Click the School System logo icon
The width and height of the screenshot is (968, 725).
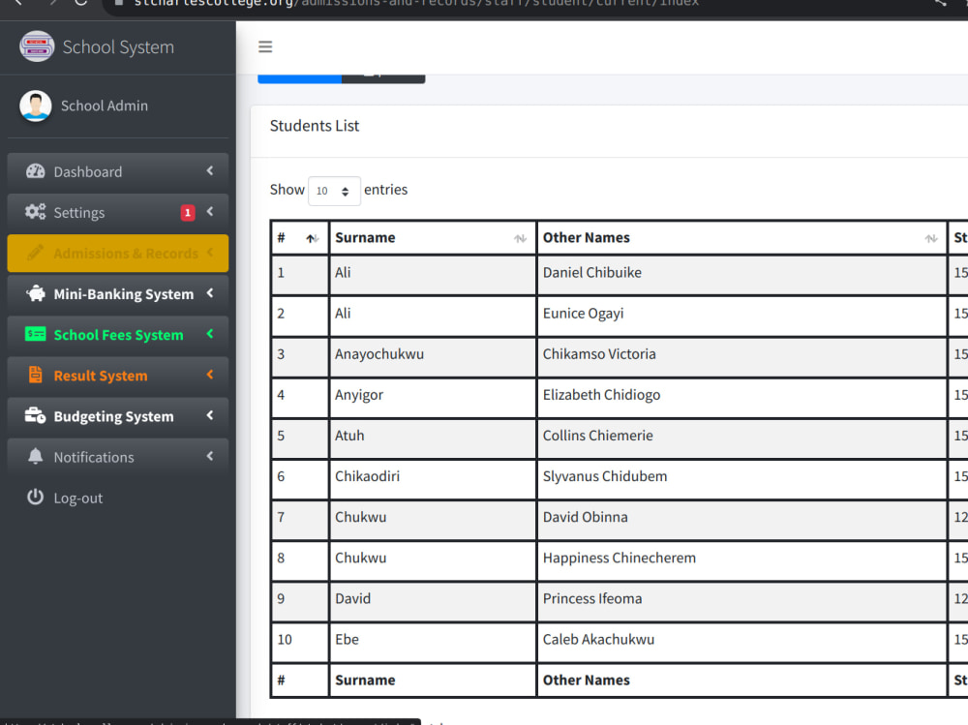[x=37, y=46]
